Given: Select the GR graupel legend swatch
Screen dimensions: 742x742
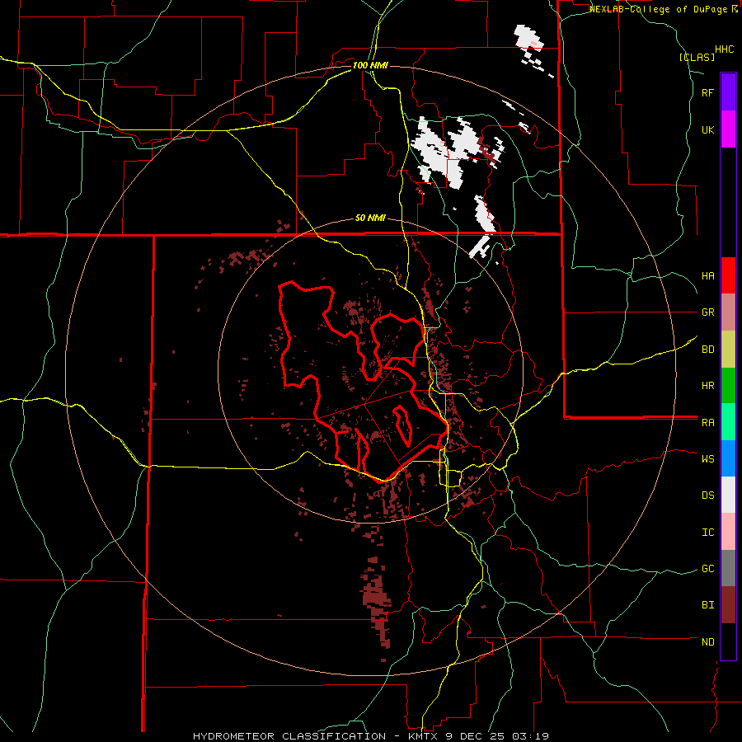Looking at the screenshot, I should coord(728,312).
